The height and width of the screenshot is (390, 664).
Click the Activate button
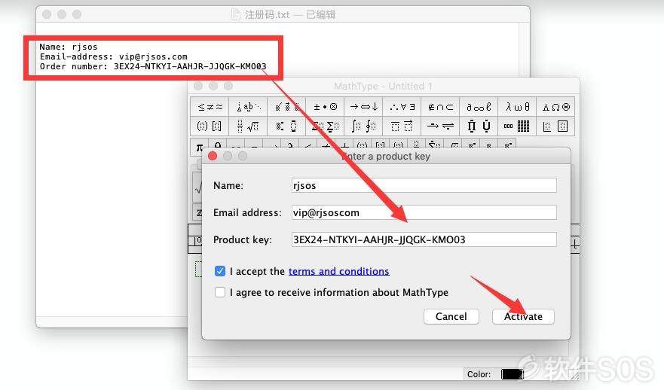point(523,316)
